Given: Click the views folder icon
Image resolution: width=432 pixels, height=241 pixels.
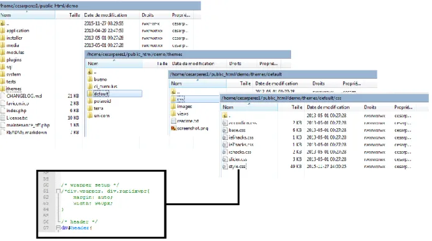Looking at the screenshot, I should pyautogui.click(x=173, y=113).
